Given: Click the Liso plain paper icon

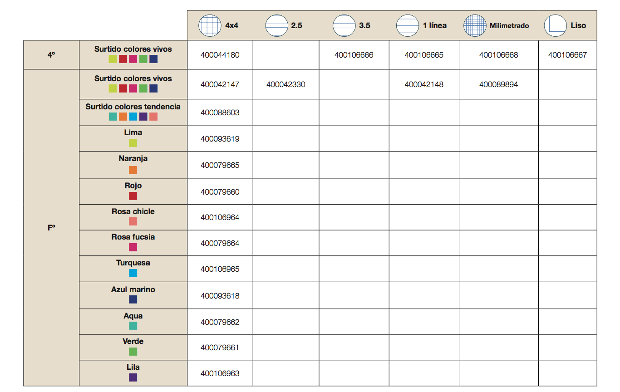Looking at the screenshot, I should pyautogui.click(x=556, y=25).
